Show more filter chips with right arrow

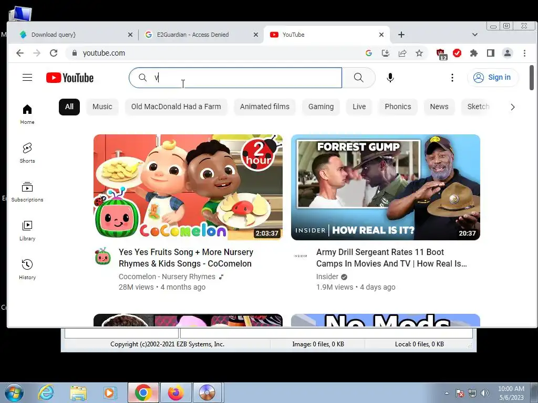(x=513, y=107)
